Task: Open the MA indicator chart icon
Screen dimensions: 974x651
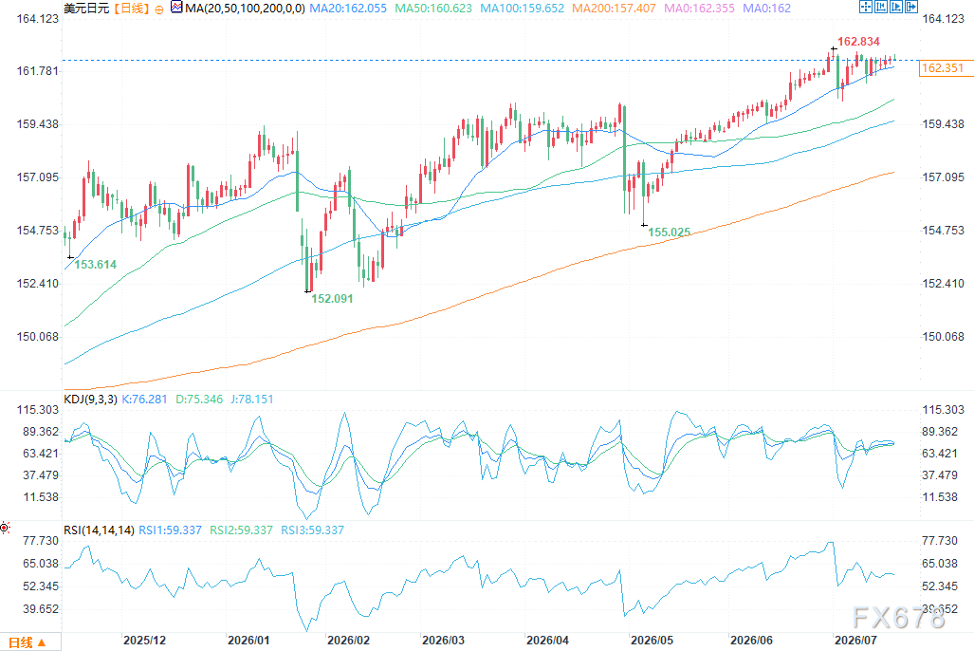Action: [x=176, y=8]
